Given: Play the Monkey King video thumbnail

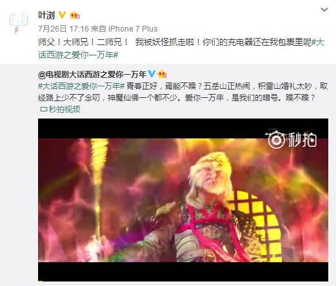Looking at the screenshot, I should coord(183,200).
